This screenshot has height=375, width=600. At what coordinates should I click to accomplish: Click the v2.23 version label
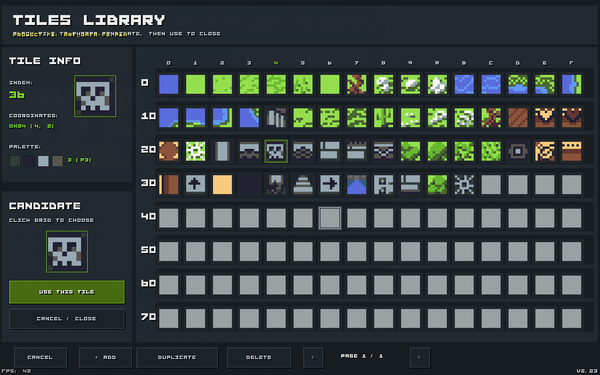pyautogui.click(x=587, y=371)
